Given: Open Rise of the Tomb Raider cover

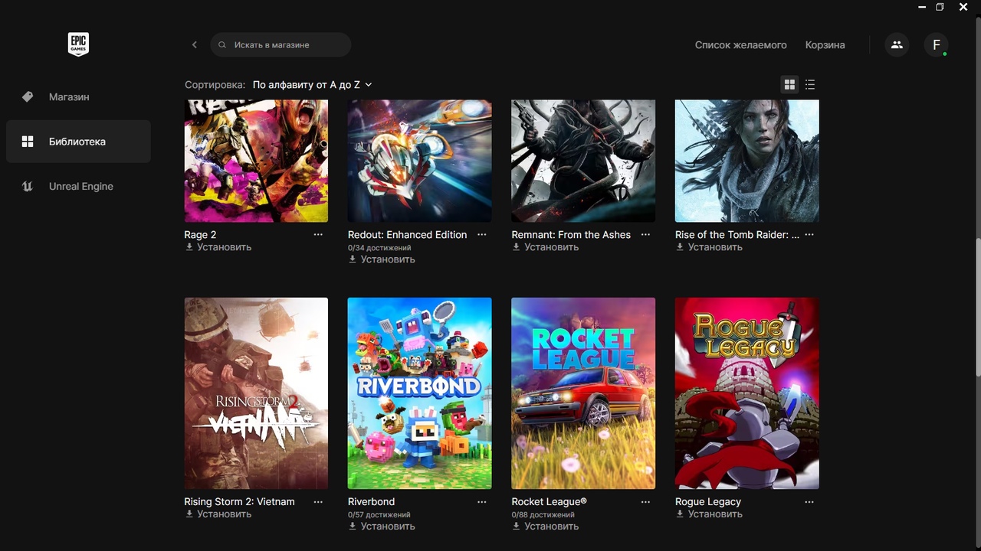Looking at the screenshot, I should coord(746,161).
